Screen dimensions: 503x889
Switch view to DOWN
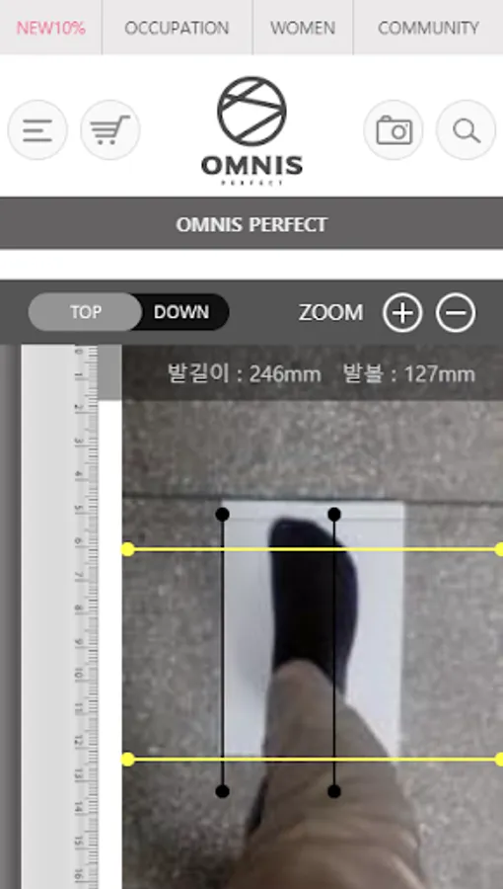[181, 312]
